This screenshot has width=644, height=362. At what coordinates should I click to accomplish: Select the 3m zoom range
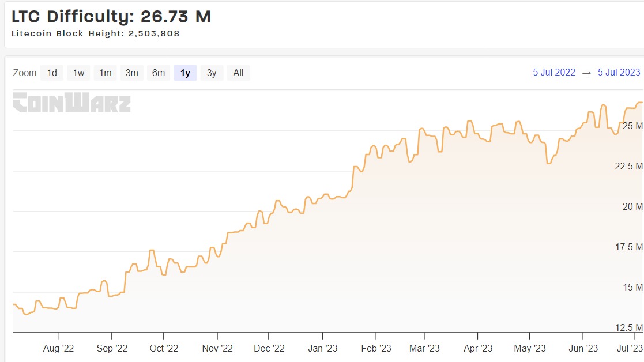(132, 73)
